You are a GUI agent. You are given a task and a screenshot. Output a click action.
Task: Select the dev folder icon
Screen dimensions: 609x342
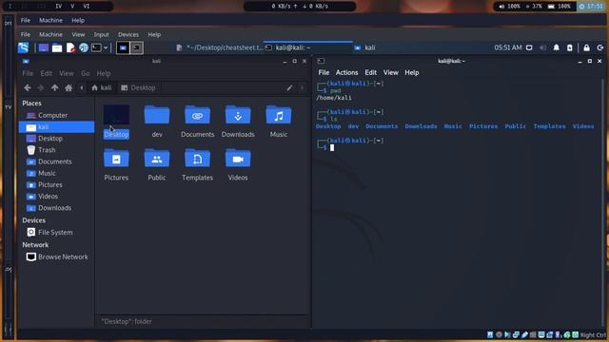pos(157,115)
